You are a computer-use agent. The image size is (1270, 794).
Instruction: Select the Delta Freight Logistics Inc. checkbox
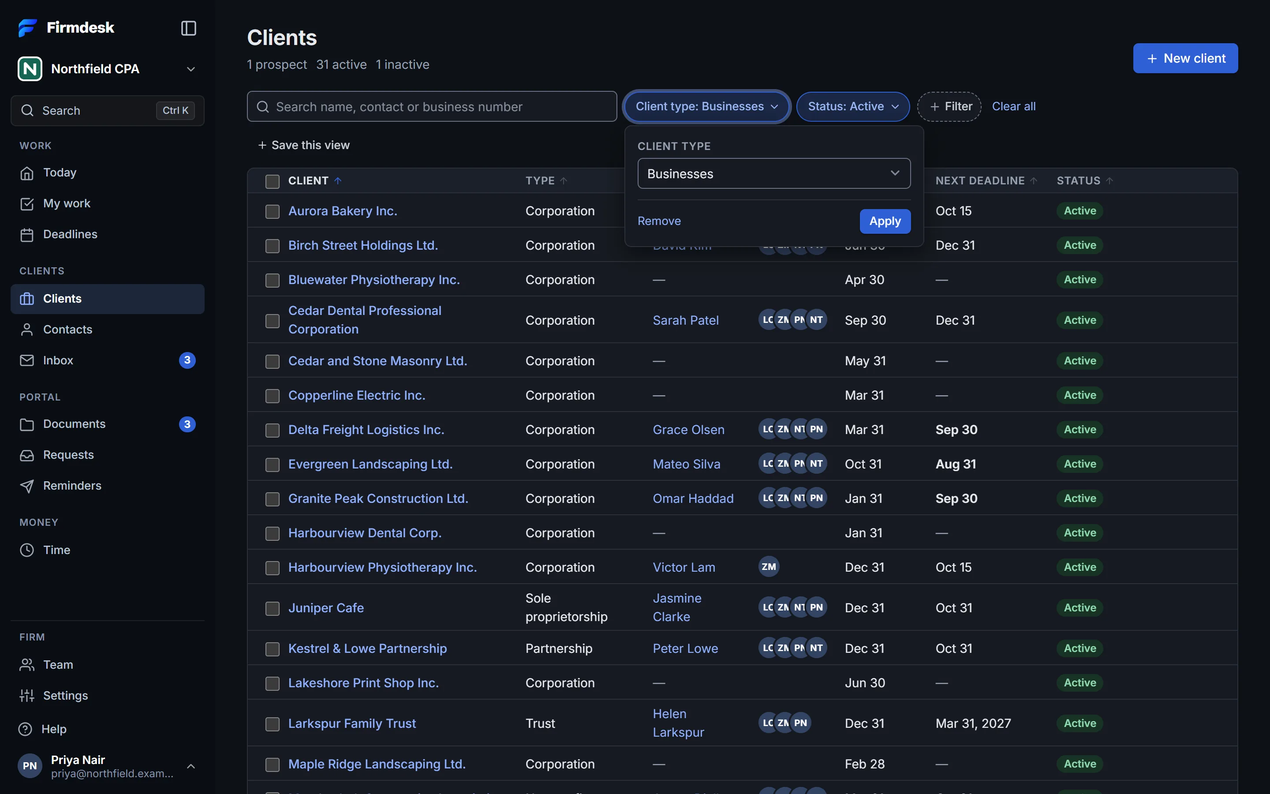click(273, 430)
